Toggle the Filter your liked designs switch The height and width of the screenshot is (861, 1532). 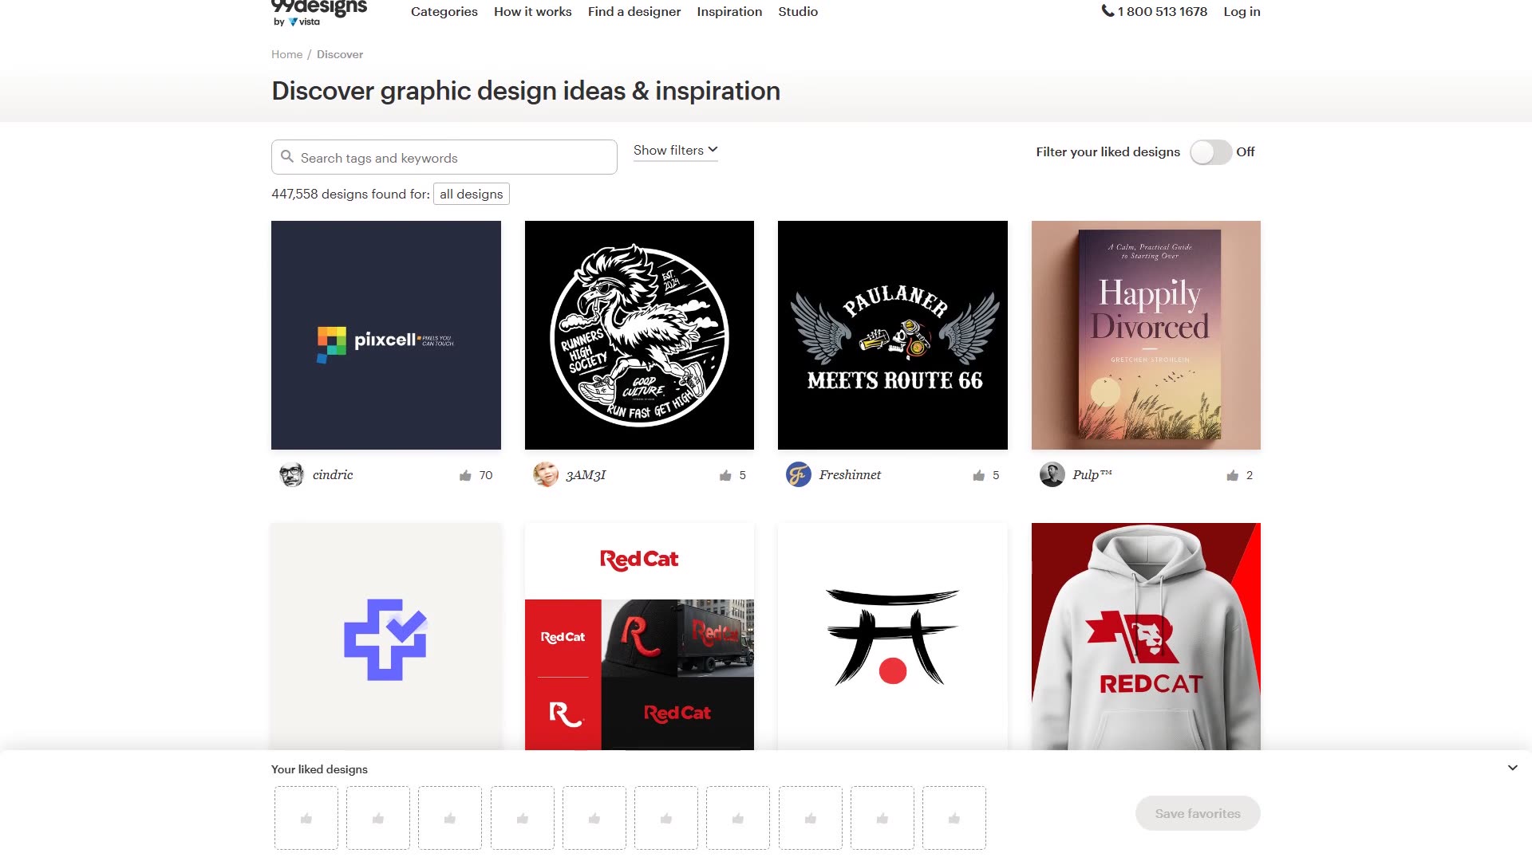click(x=1210, y=152)
